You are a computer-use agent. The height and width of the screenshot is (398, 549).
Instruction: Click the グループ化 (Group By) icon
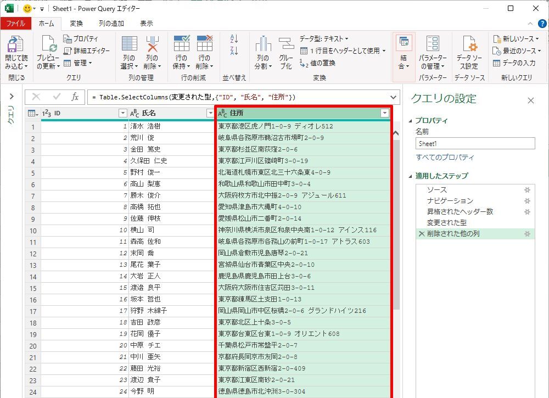coord(286,45)
